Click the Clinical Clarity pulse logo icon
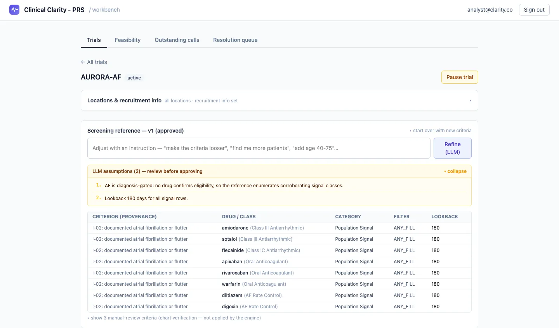This screenshot has width=559, height=328. [x=14, y=10]
